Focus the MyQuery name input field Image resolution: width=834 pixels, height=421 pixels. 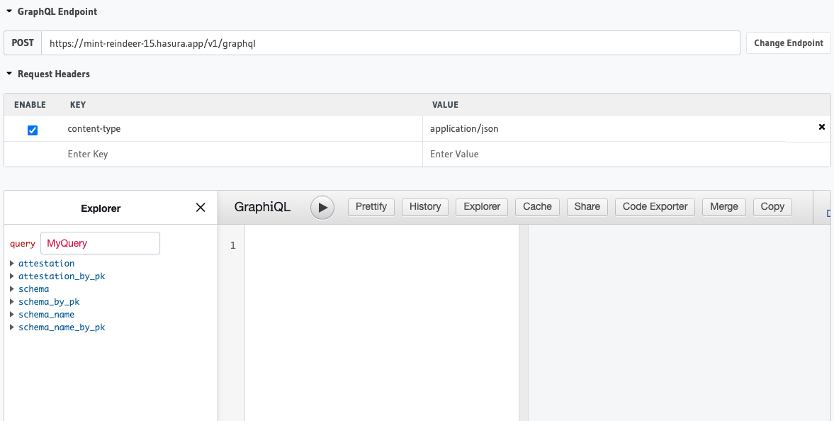pos(100,243)
